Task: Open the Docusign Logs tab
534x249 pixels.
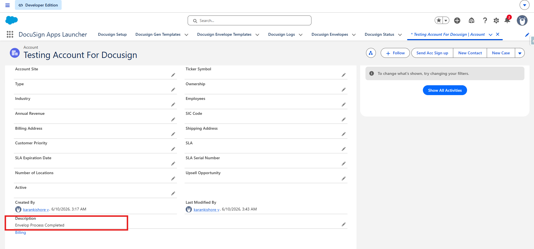Action: coord(281,34)
